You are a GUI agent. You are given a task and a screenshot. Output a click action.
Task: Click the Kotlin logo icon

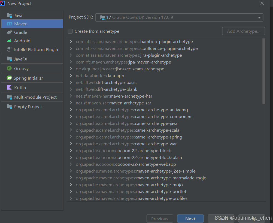click(x=9, y=87)
